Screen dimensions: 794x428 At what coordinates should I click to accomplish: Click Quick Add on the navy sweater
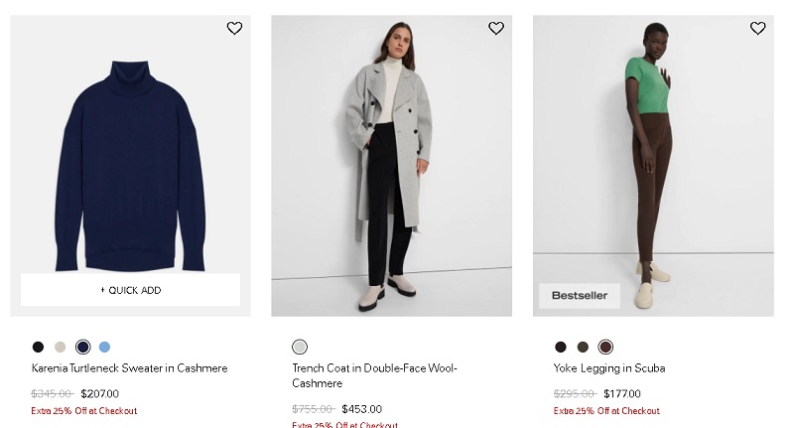[131, 290]
